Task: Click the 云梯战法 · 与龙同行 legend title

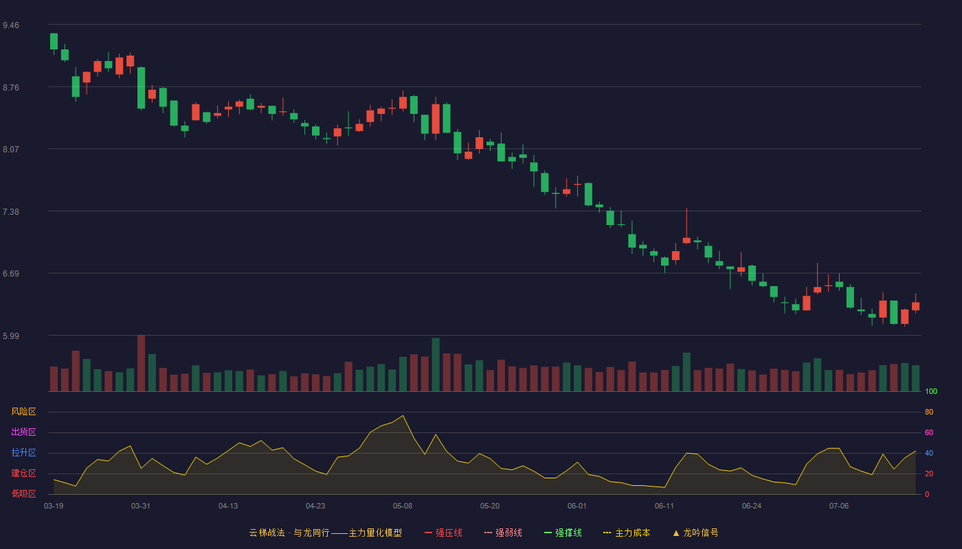Action: (298, 533)
